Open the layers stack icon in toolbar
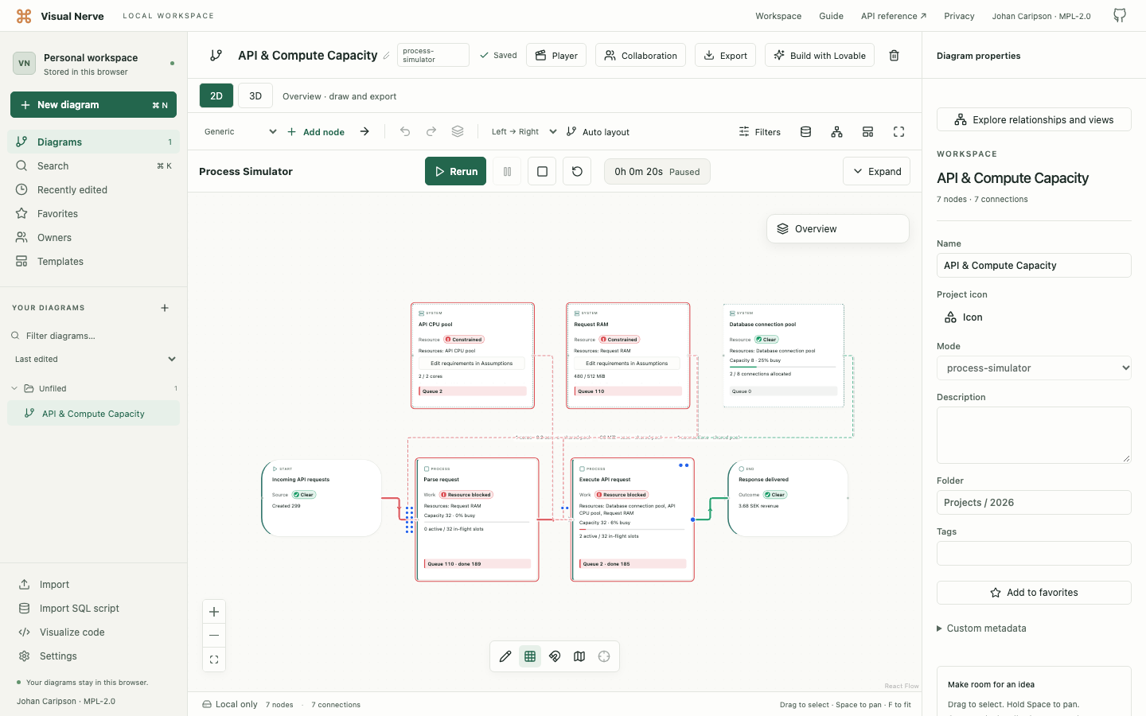 click(x=458, y=131)
